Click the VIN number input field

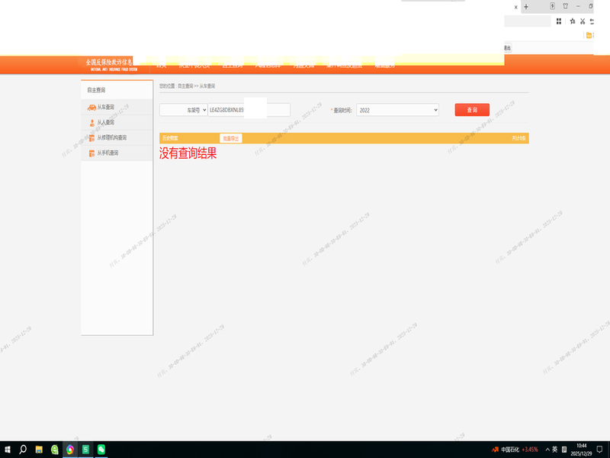[249, 110]
